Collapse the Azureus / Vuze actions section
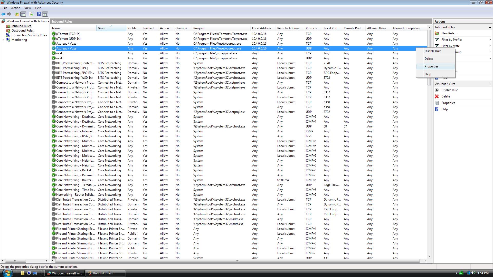493x277 pixels. pyautogui.click(x=490, y=84)
